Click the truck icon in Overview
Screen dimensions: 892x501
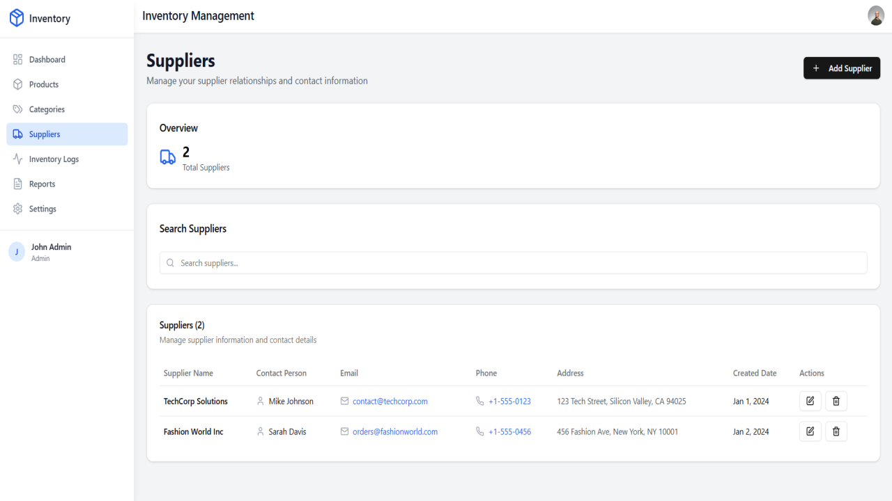(168, 157)
